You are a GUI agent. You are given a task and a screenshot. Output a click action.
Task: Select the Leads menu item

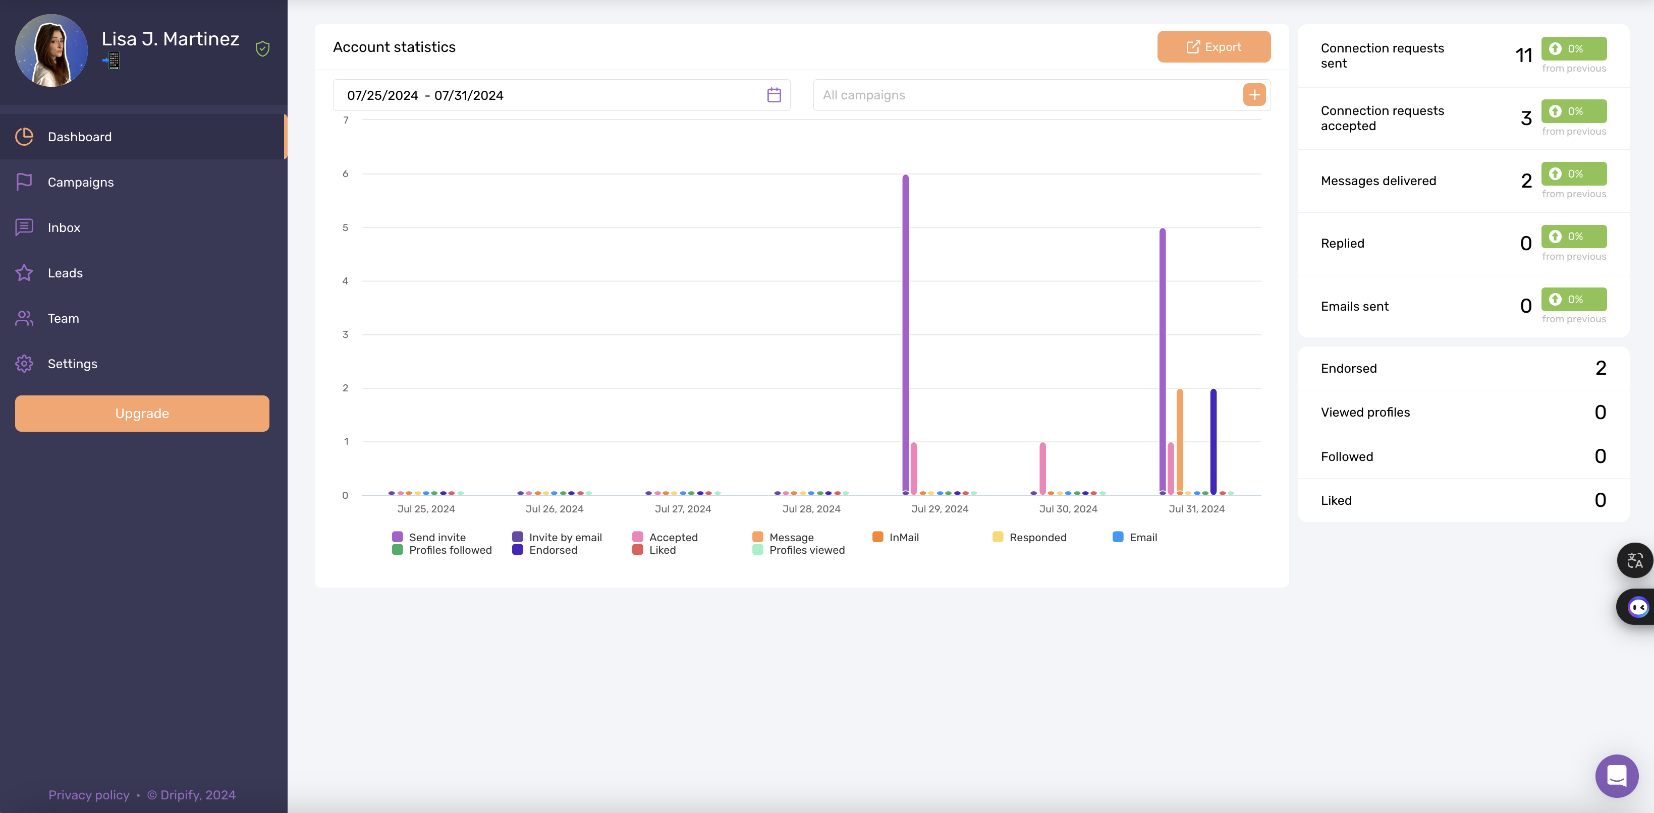65,272
